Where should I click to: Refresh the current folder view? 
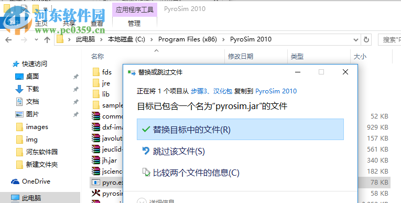pos(366,40)
